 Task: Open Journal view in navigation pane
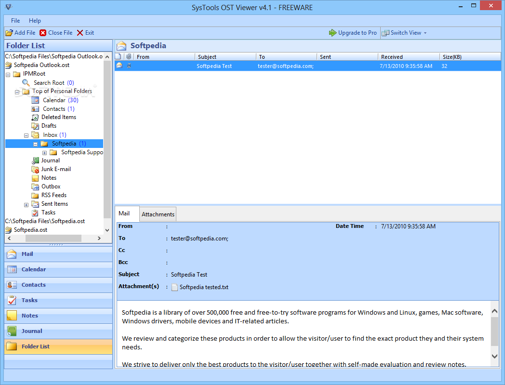[x=58, y=331]
